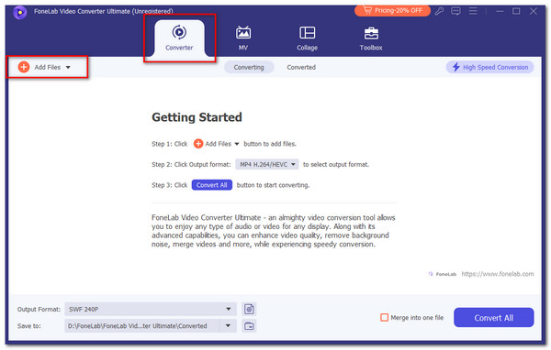551x350 pixels.
Task: Expand the Save to path dropdown arrow
Action: [x=228, y=326]
